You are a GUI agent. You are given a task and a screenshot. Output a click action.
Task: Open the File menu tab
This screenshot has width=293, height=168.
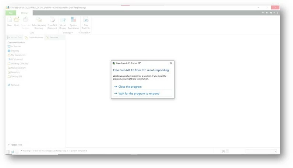11,13
